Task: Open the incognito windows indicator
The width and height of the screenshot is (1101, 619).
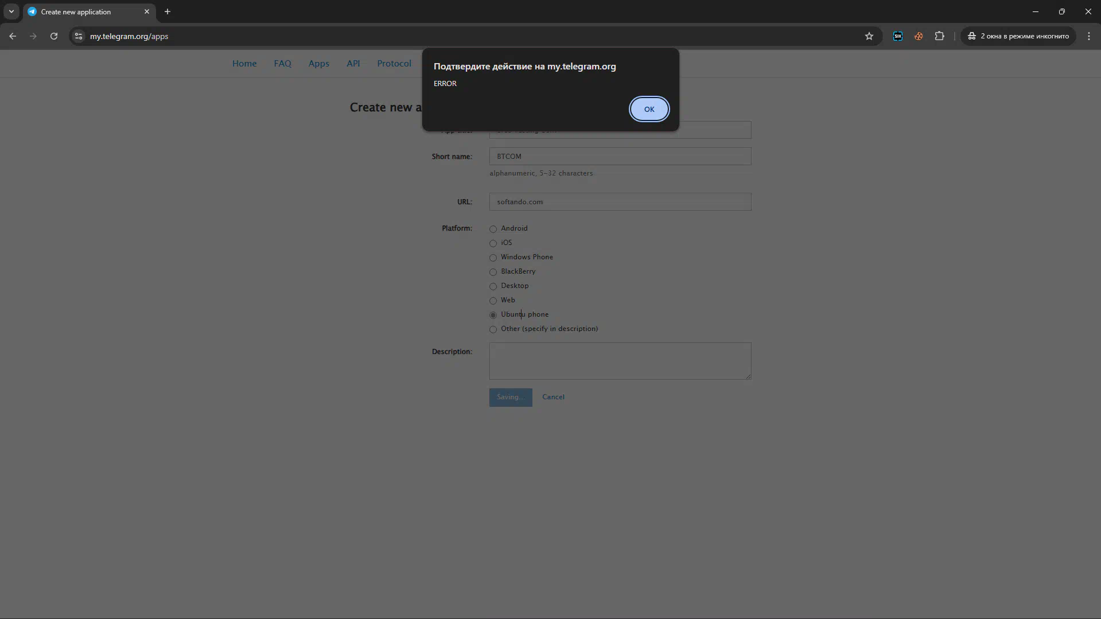Action: click(1018, 36)
